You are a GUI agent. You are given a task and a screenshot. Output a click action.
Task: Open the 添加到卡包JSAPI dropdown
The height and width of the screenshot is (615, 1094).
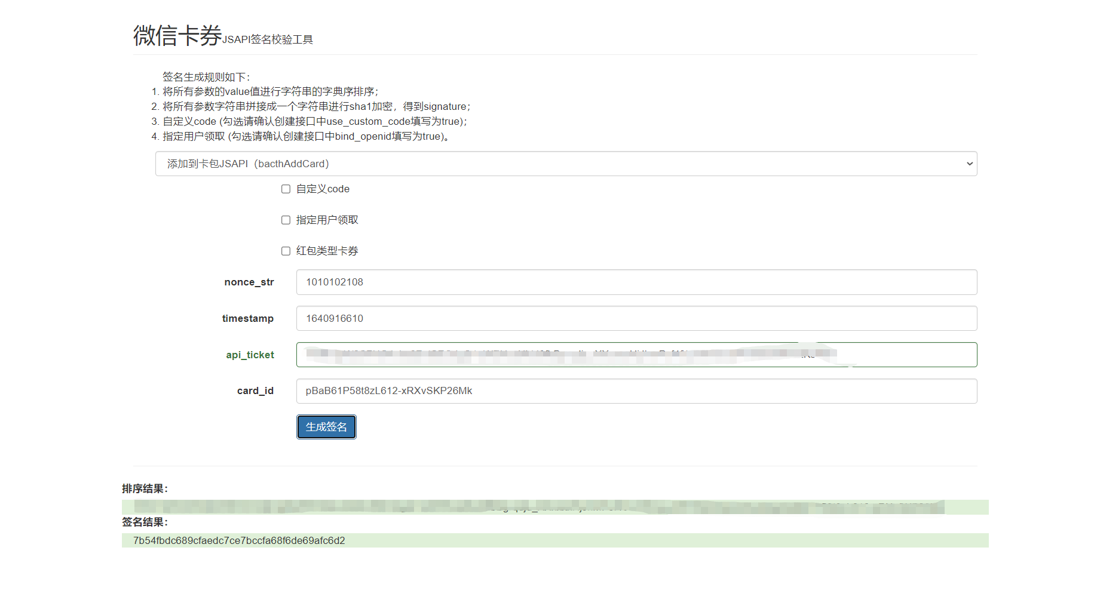click(x=566, y=164)
